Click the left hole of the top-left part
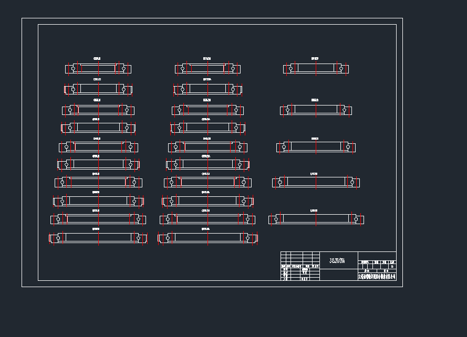467x337 pixels. click(x=74, y=69)
